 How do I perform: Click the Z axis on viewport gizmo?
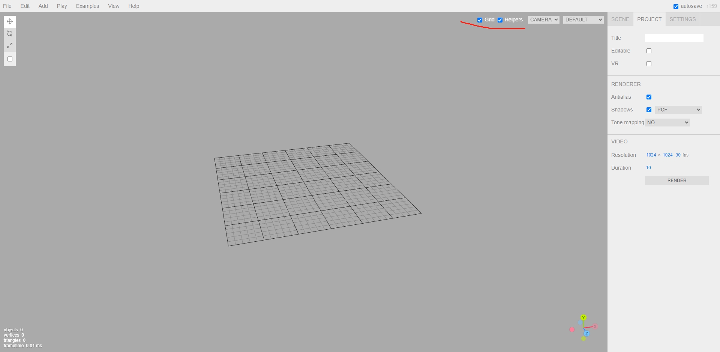click(586, 334)
